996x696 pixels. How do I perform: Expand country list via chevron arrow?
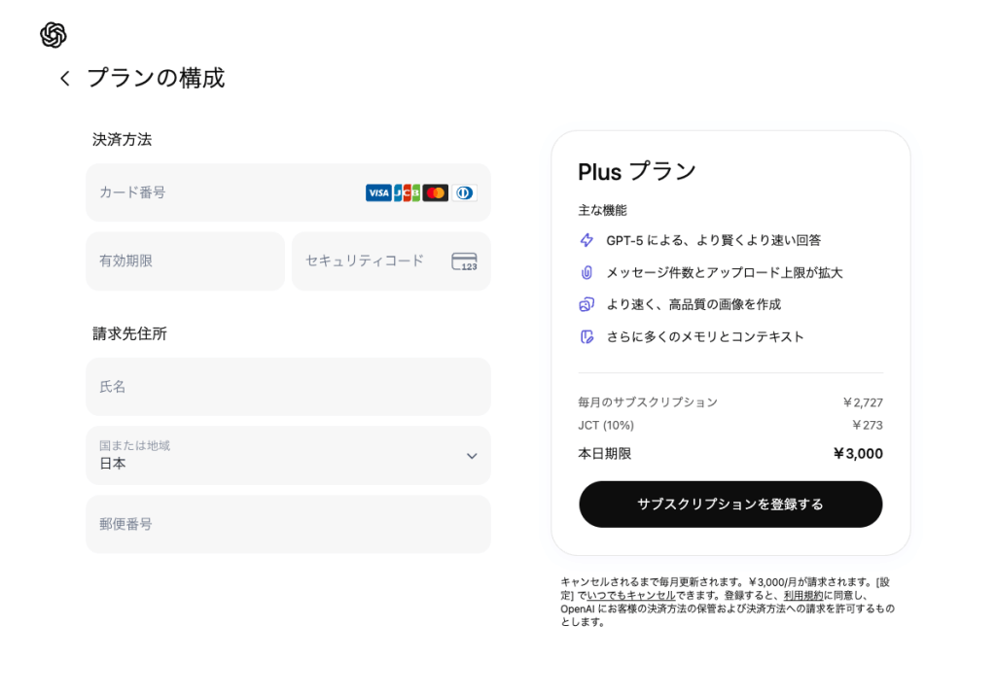coord(472,456)
